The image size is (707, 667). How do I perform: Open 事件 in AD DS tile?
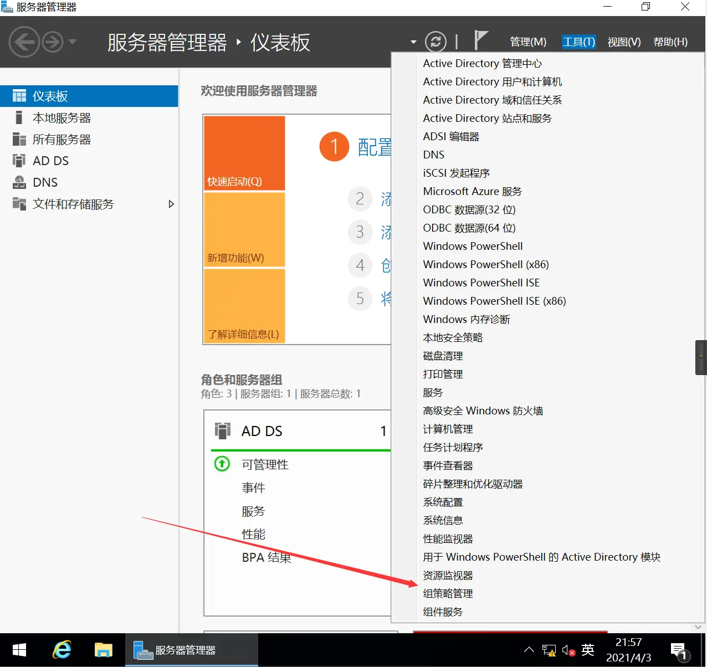pyautogui.click(x=253, y=488)
